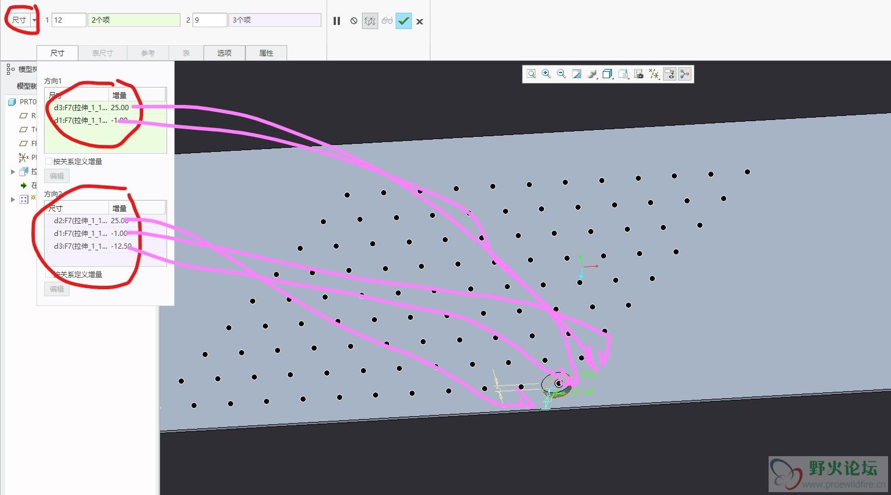Open the 参考 tab
This screenshot has width=891, height=495.
[148, 53]
